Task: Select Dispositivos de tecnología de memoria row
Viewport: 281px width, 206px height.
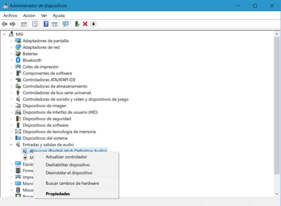Action: click(59, 132)
